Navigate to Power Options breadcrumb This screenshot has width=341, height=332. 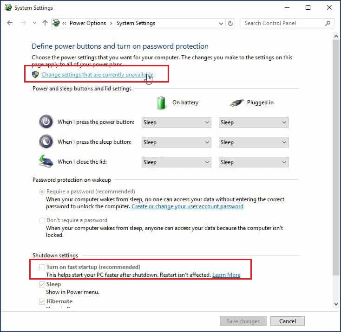pos(87,23)
